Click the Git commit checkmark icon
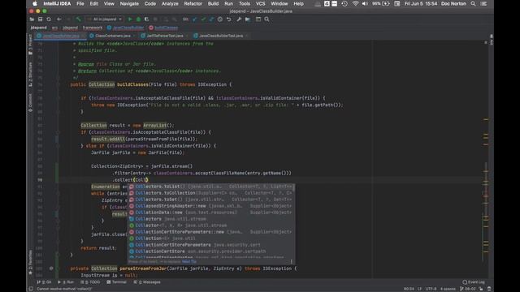 point(203,19)
